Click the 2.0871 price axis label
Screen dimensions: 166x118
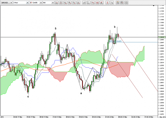click(x=162, y=54)
